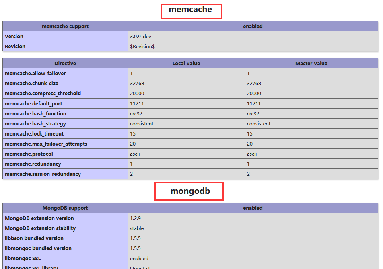Select 'libmongoc bundled version' label
Screen dimensions: 383x269
tap(38, 248)
